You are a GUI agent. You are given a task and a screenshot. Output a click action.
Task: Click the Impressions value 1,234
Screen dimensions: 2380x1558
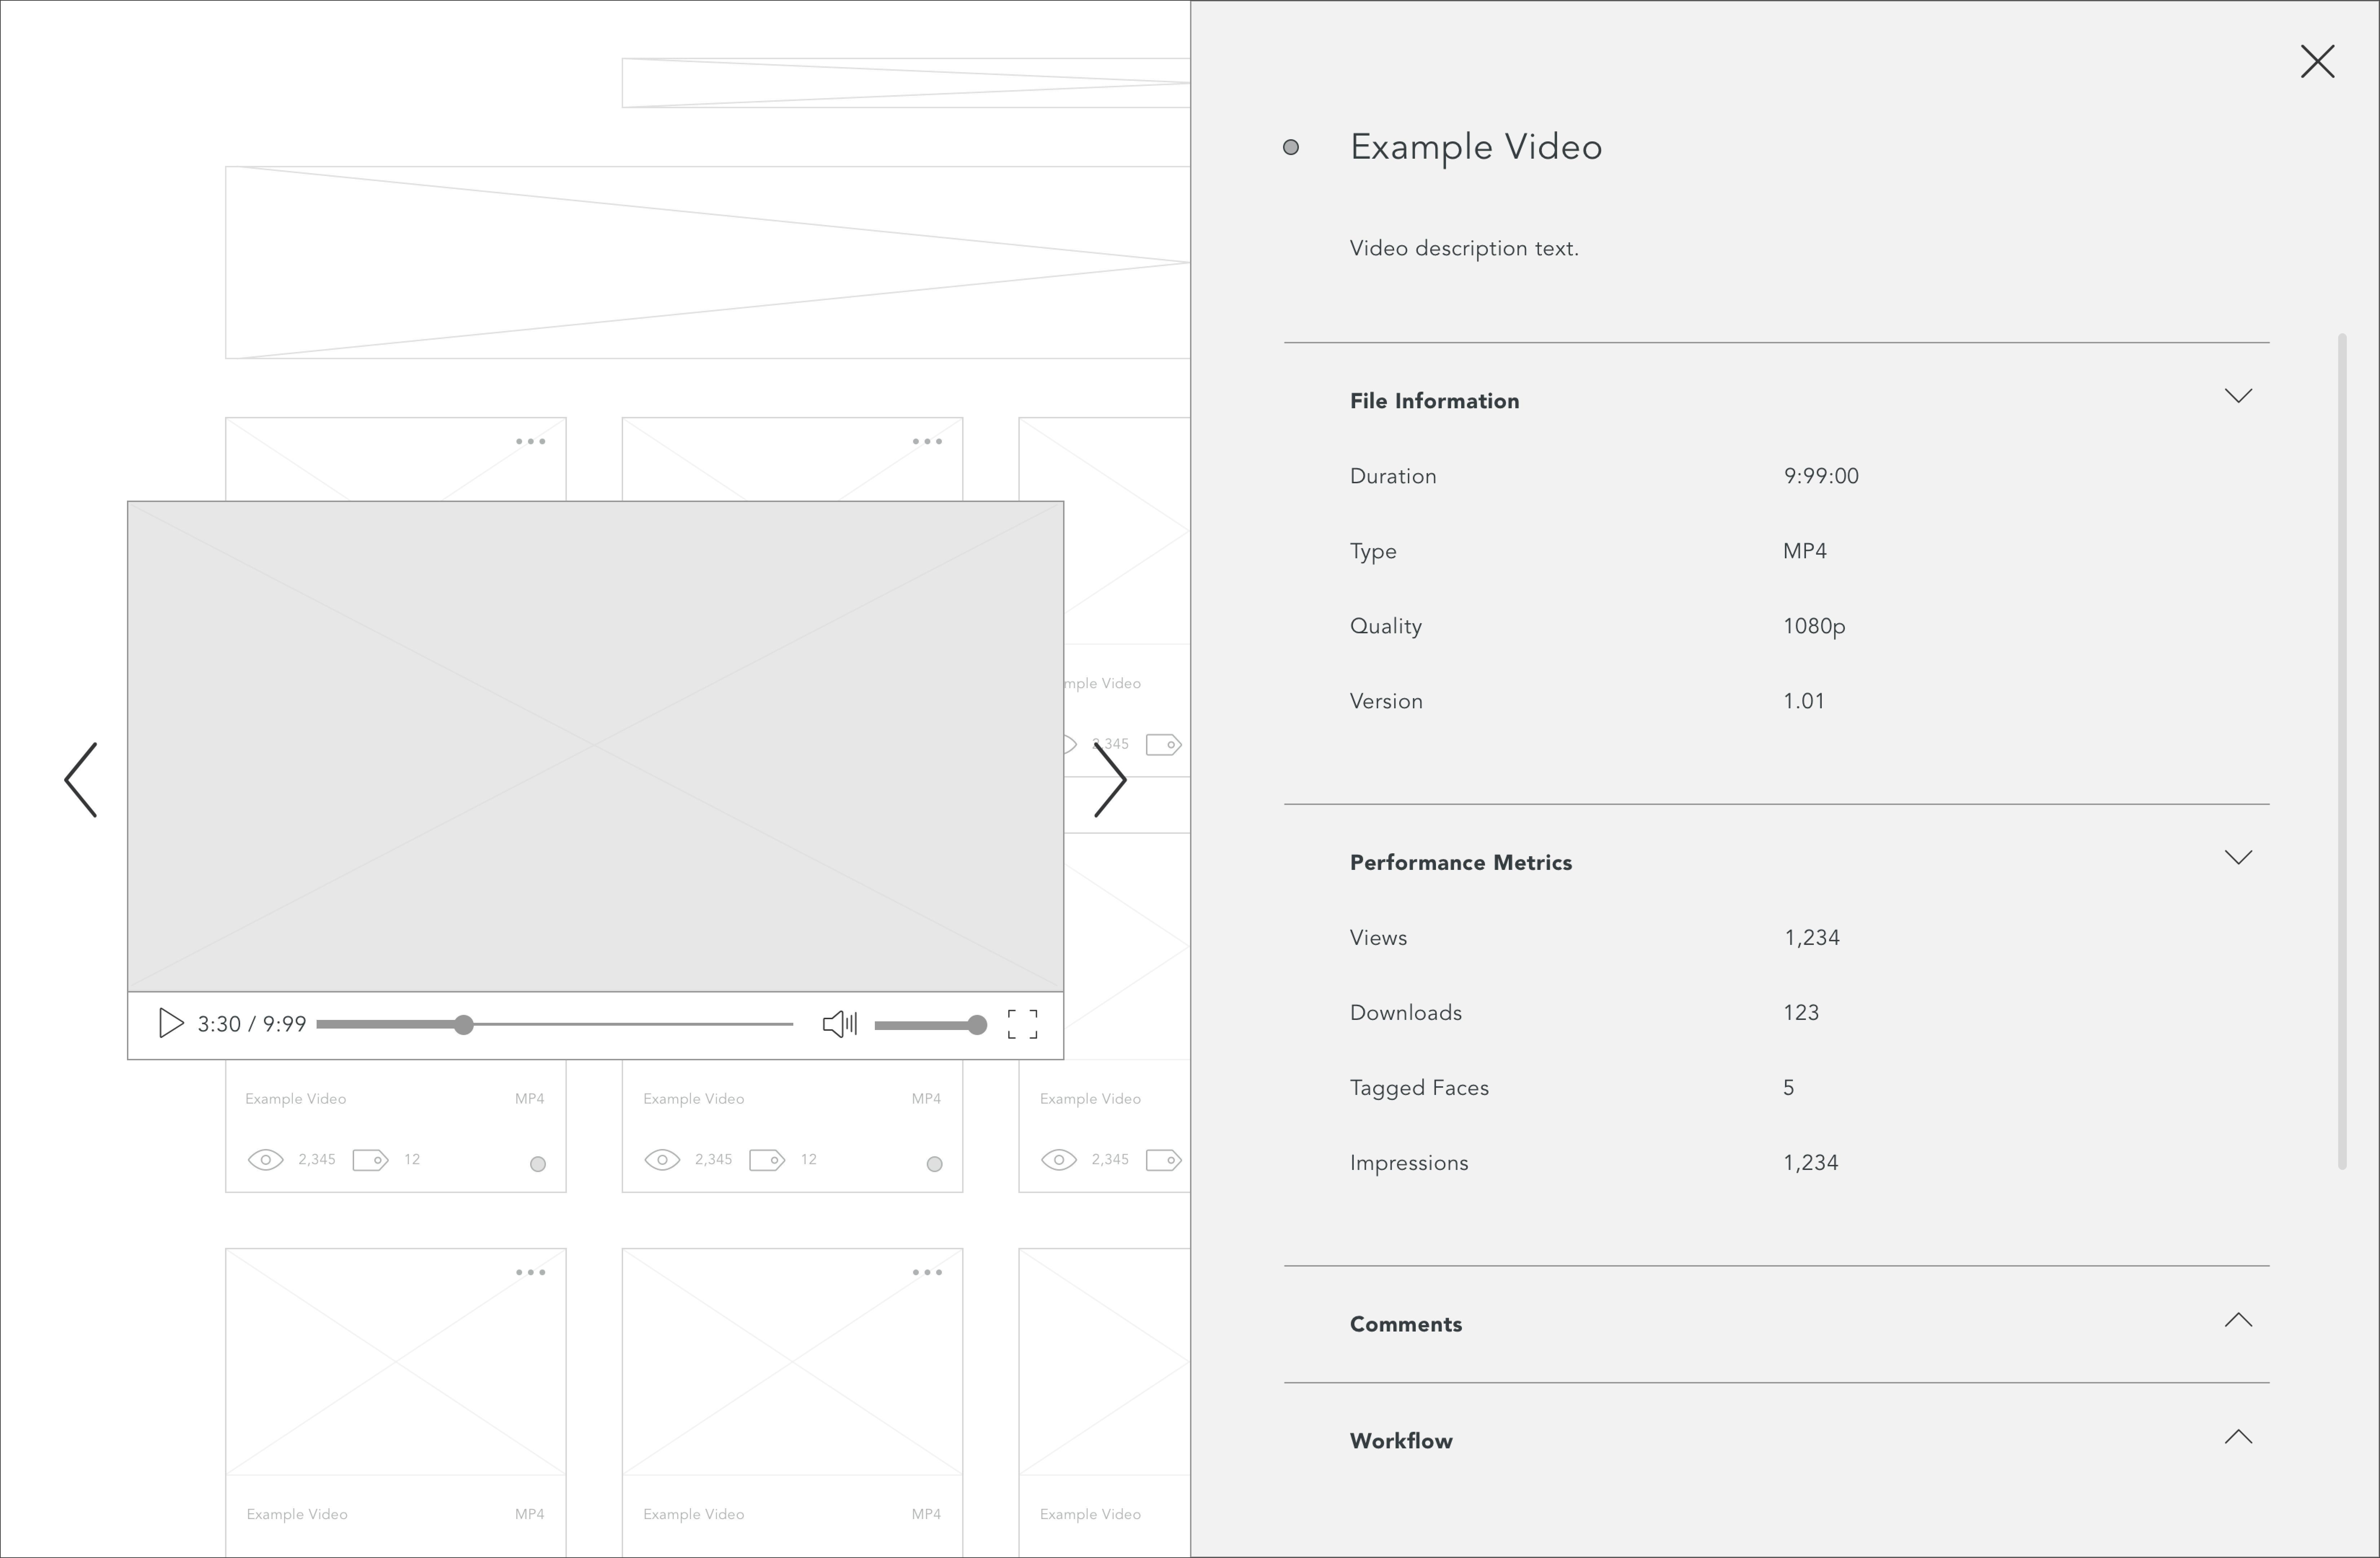tap(1811, 1163)
